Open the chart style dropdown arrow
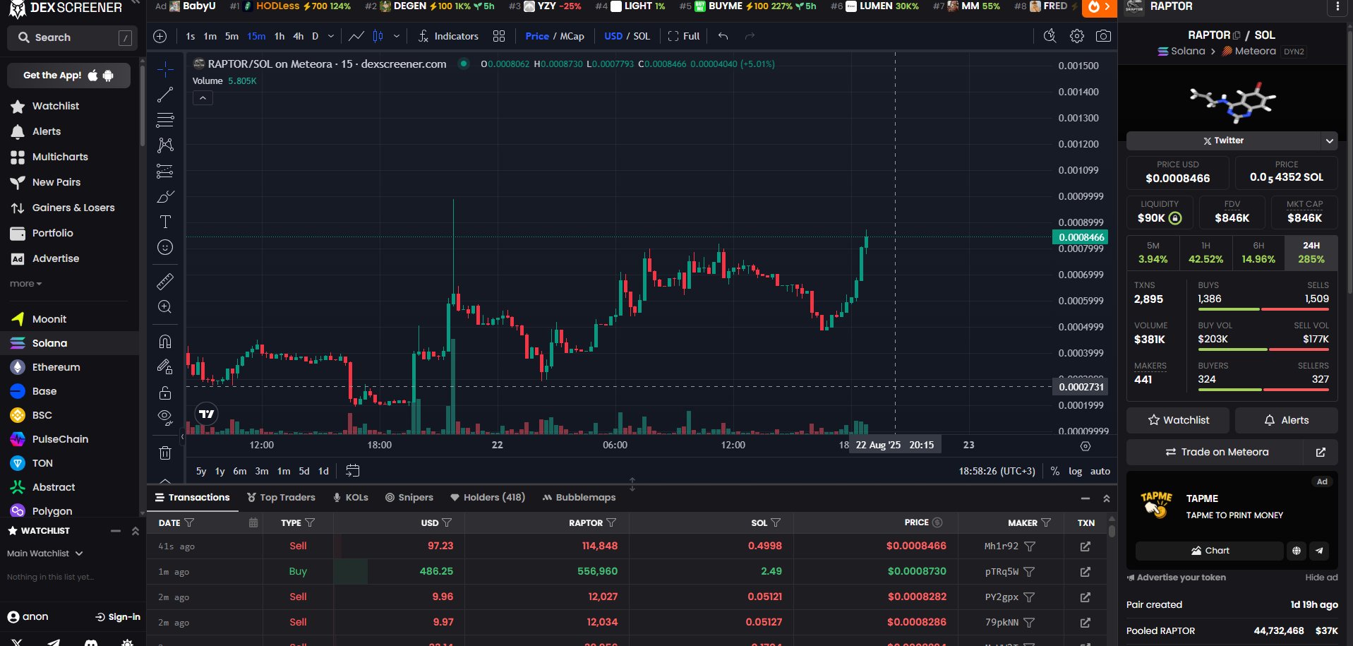The width and height of the screenshot is (1353, 646). tap(397, 36)
